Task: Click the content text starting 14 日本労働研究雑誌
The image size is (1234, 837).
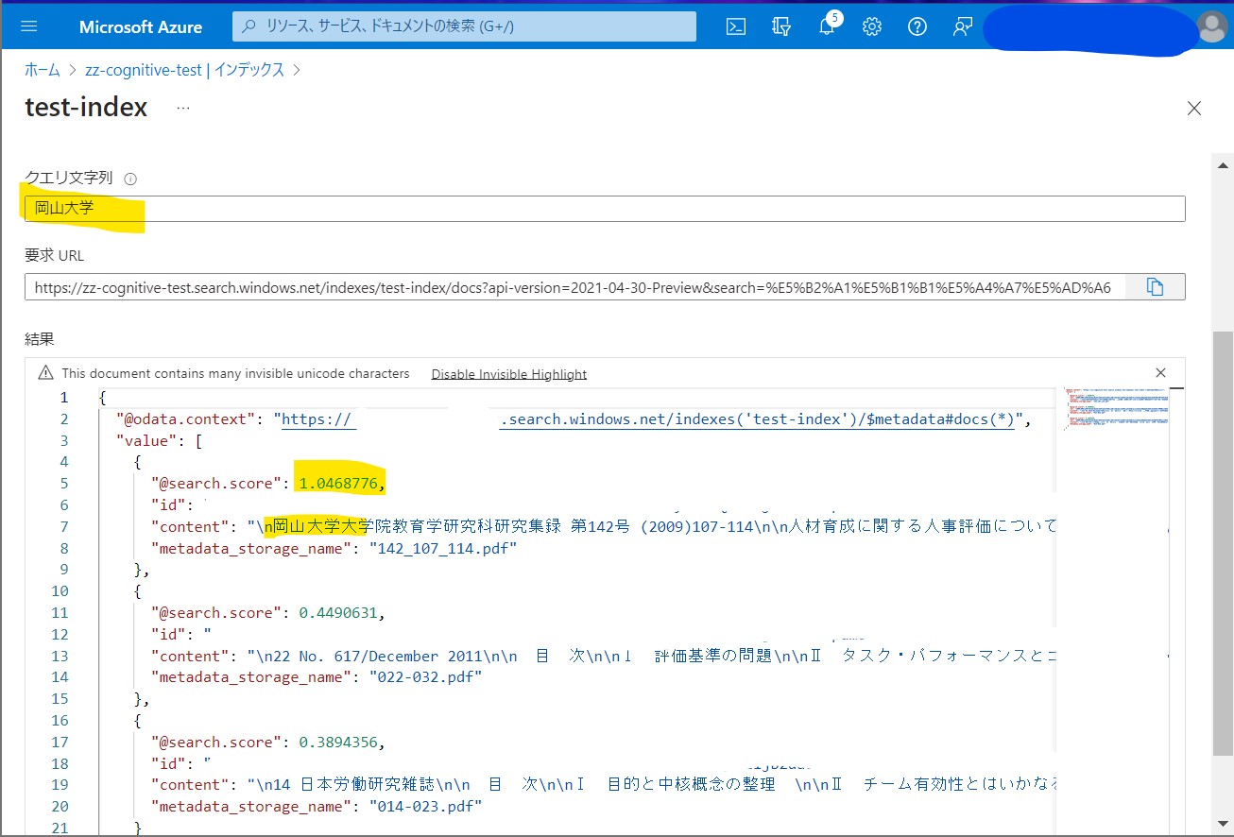Action: tap(652, 785)
